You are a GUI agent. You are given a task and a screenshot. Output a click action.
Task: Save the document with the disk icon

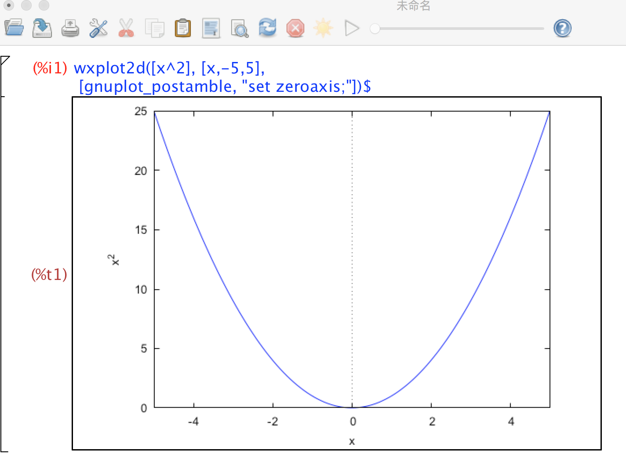[42, 28]
